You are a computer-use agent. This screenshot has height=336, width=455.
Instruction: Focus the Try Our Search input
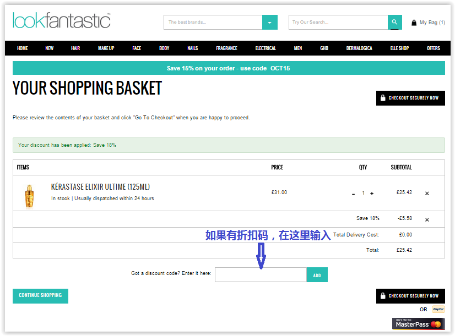click(338, 23)
